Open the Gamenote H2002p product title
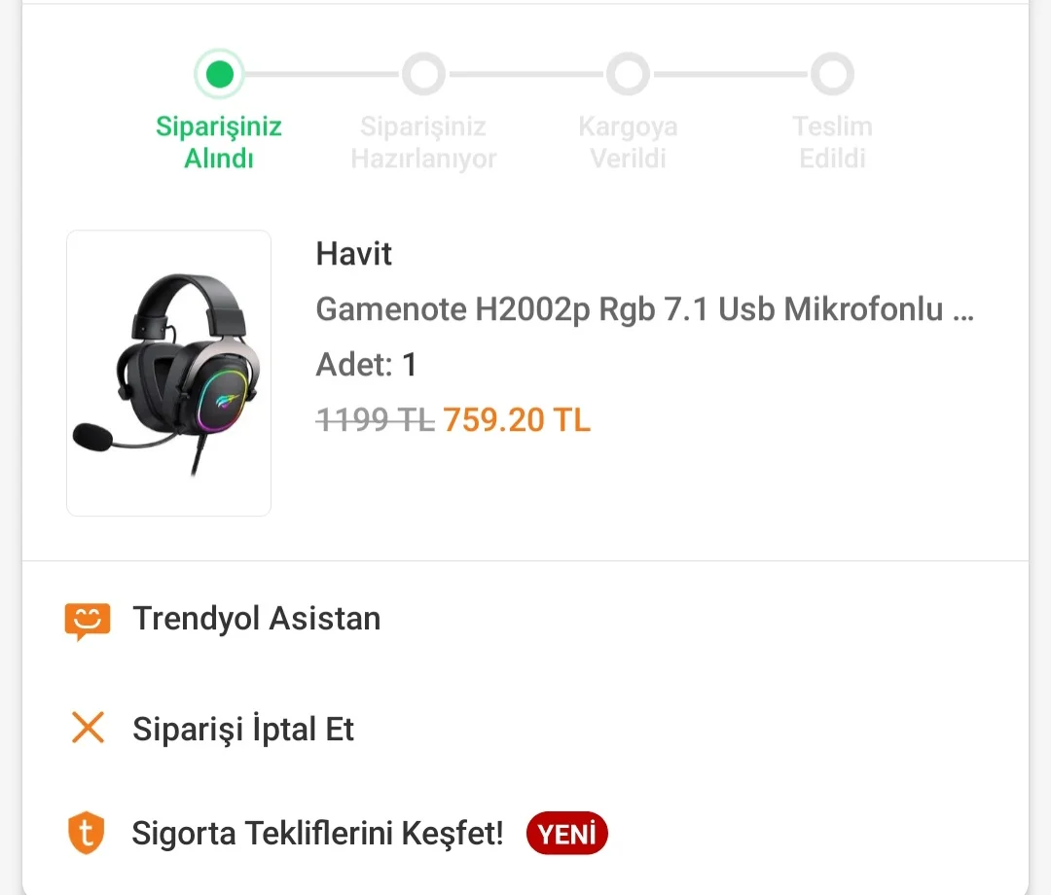1051x895 pixels. (644, 309)
